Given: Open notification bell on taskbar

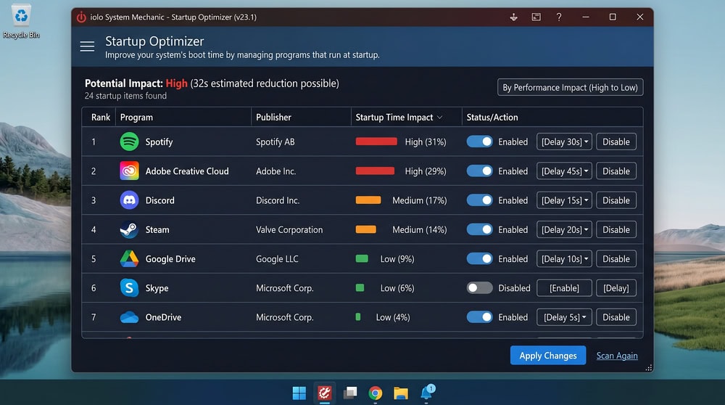Looking at the screenshot, I should coord(426,392).
